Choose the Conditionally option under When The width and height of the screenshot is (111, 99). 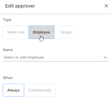pos(40,90)
